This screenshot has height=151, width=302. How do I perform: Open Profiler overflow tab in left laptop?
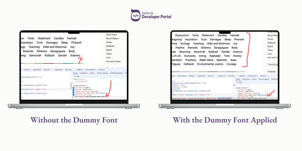[102, 70]
